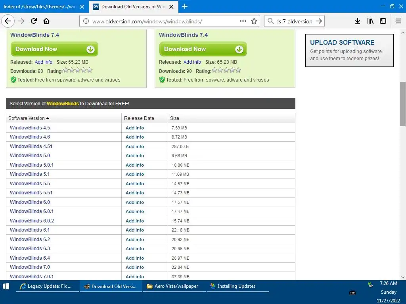This screenshot has width=406, height=304.
Task: Open Aero Vista/wallpaper folder from taskbar
Action: [x=174, y=286]
